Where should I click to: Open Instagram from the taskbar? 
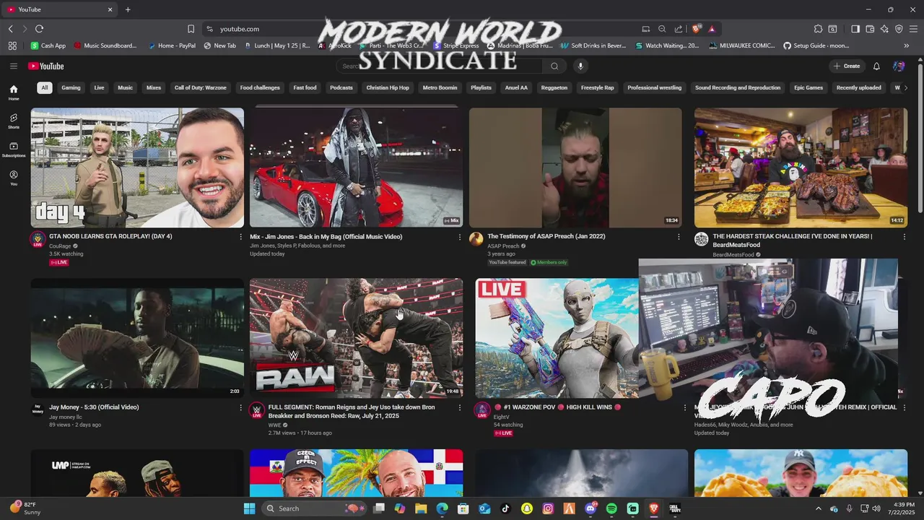point(548,508)
